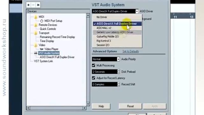Choose No Driver from the list

point(117,17)
